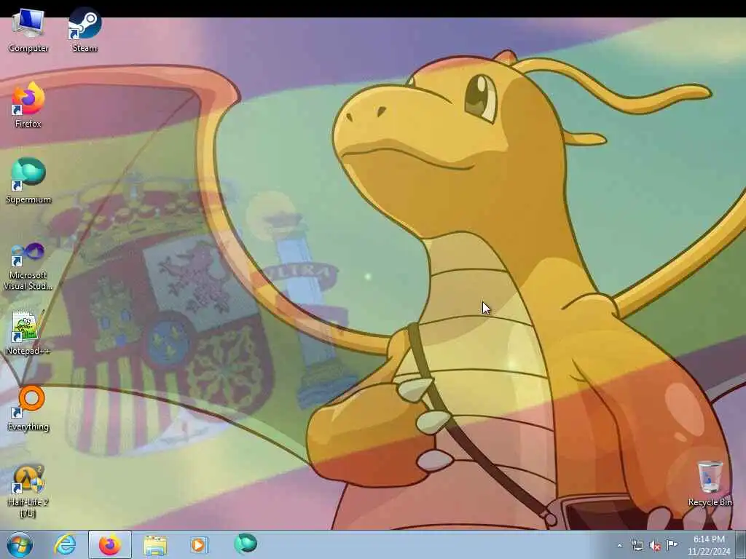Viewport: 746px width, 559px height.
Task: Open Supermium from the taskbar
Action: pos(245,544)
